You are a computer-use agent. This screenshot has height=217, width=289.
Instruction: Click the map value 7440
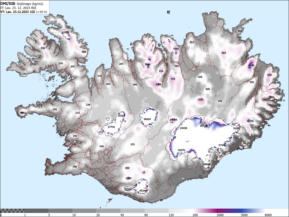click(x=176, y=49)
